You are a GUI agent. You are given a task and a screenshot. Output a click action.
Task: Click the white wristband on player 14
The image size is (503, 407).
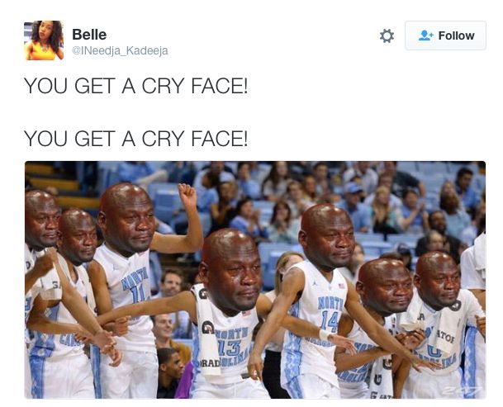(x=324, y=335)
